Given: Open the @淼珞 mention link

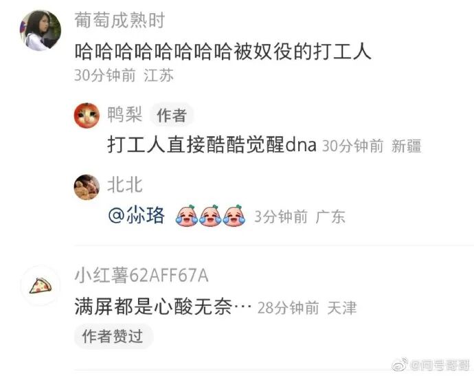Looking at the screenshot, I should tap(137, 216).
